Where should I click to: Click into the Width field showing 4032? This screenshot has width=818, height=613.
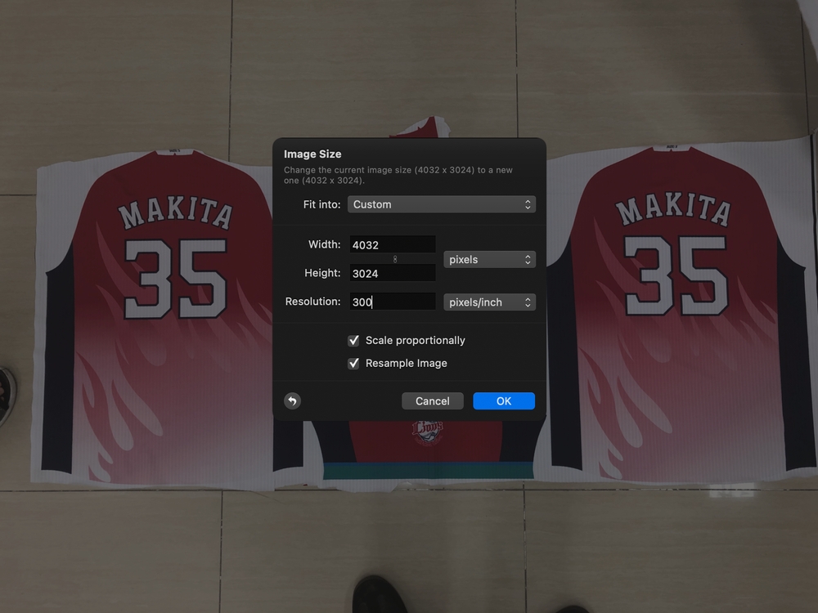coord(393,244)
